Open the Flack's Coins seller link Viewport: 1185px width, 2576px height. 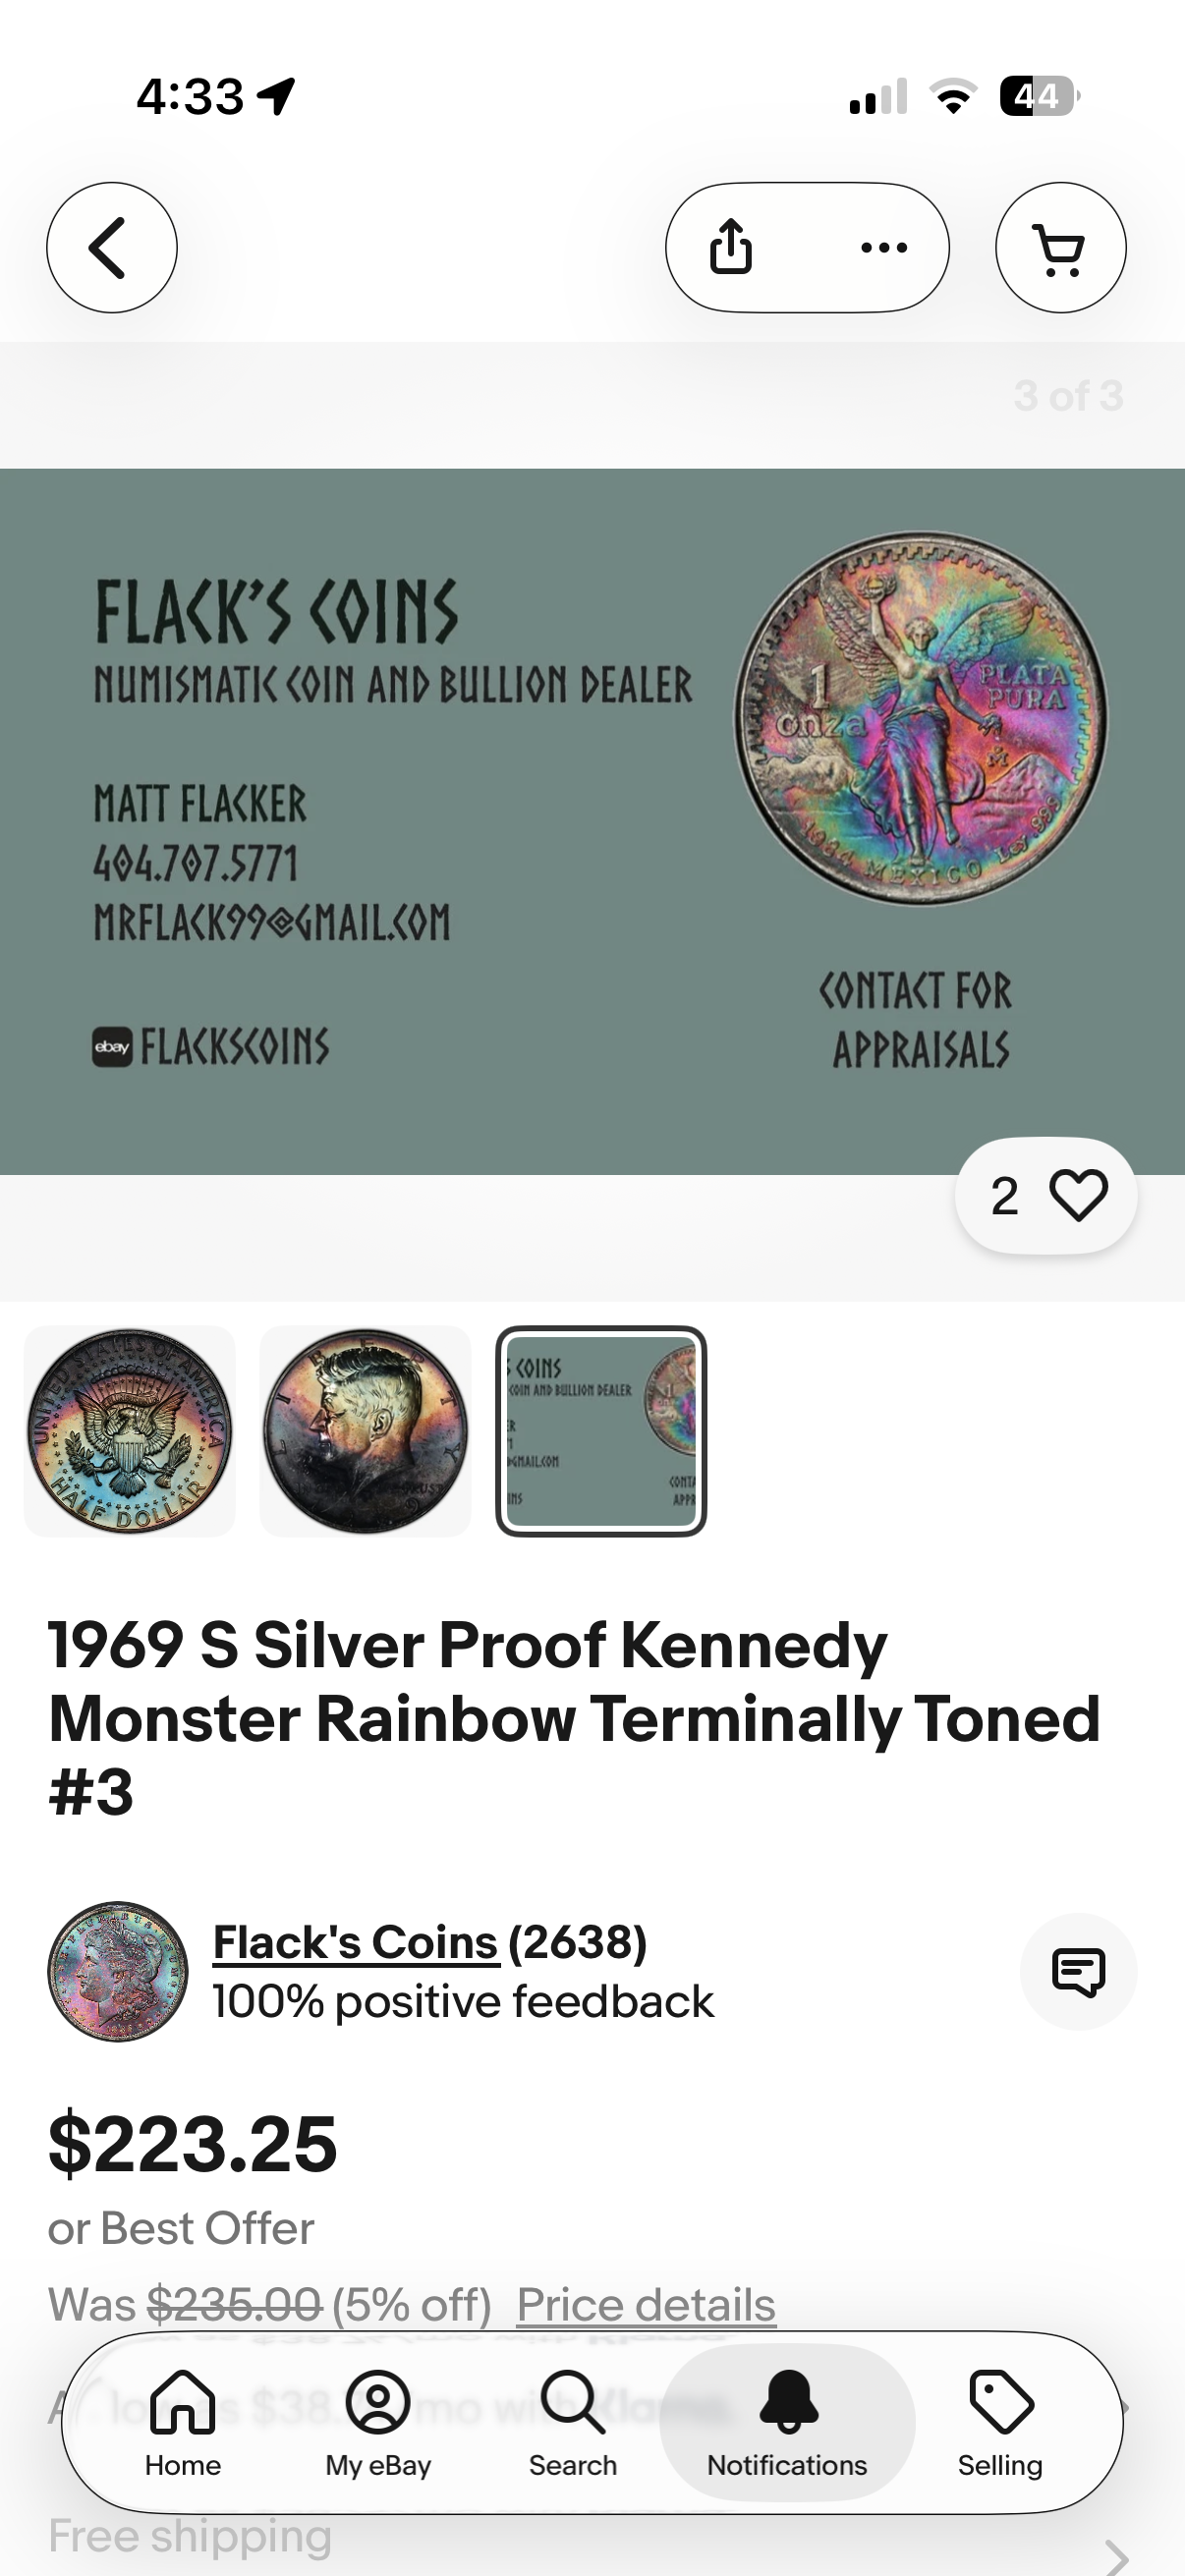click(355, 1942)
